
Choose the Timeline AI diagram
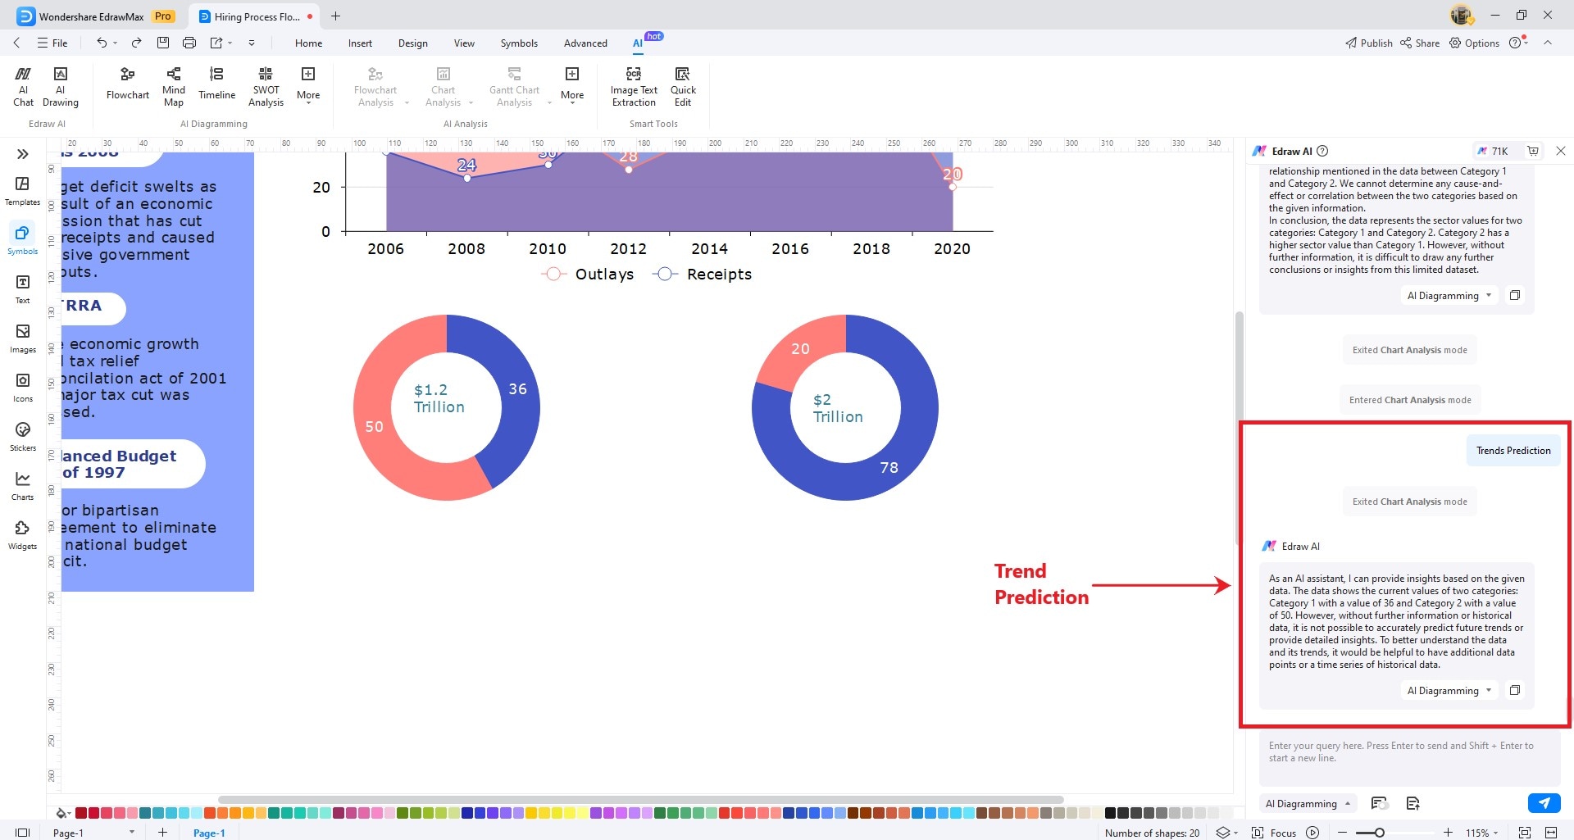pos(216,84)
